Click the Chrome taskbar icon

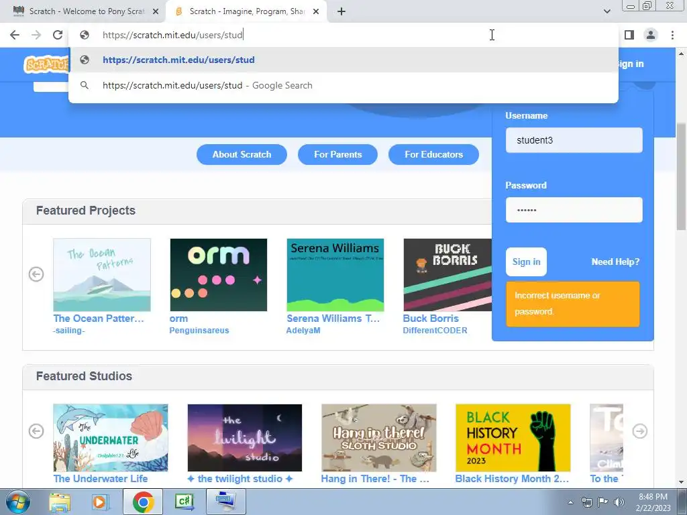coord(143,502)
